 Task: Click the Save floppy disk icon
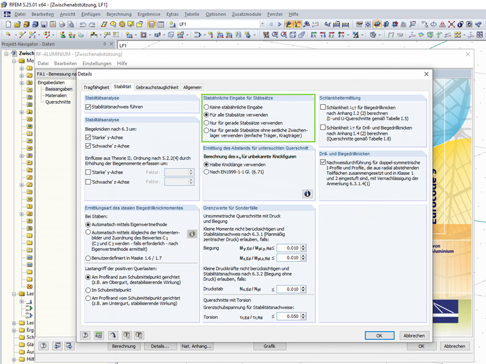(44, 24)
